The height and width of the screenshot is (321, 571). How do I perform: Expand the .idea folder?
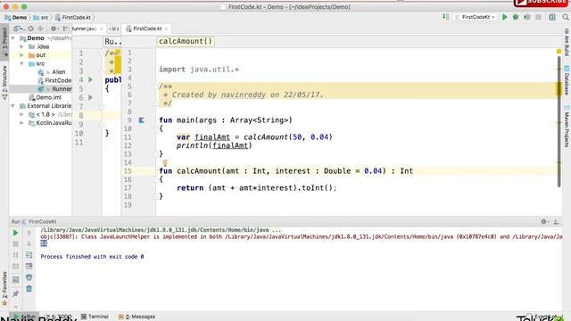coord(21,46)
